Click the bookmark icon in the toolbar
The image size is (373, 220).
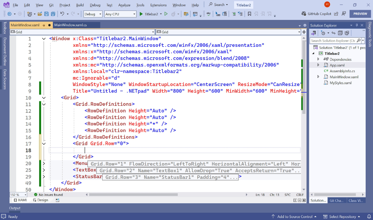(x=249, y=14)
